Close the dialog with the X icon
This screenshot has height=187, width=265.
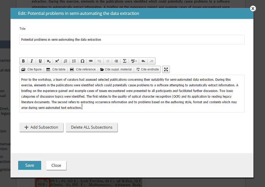tap(253, 9)
